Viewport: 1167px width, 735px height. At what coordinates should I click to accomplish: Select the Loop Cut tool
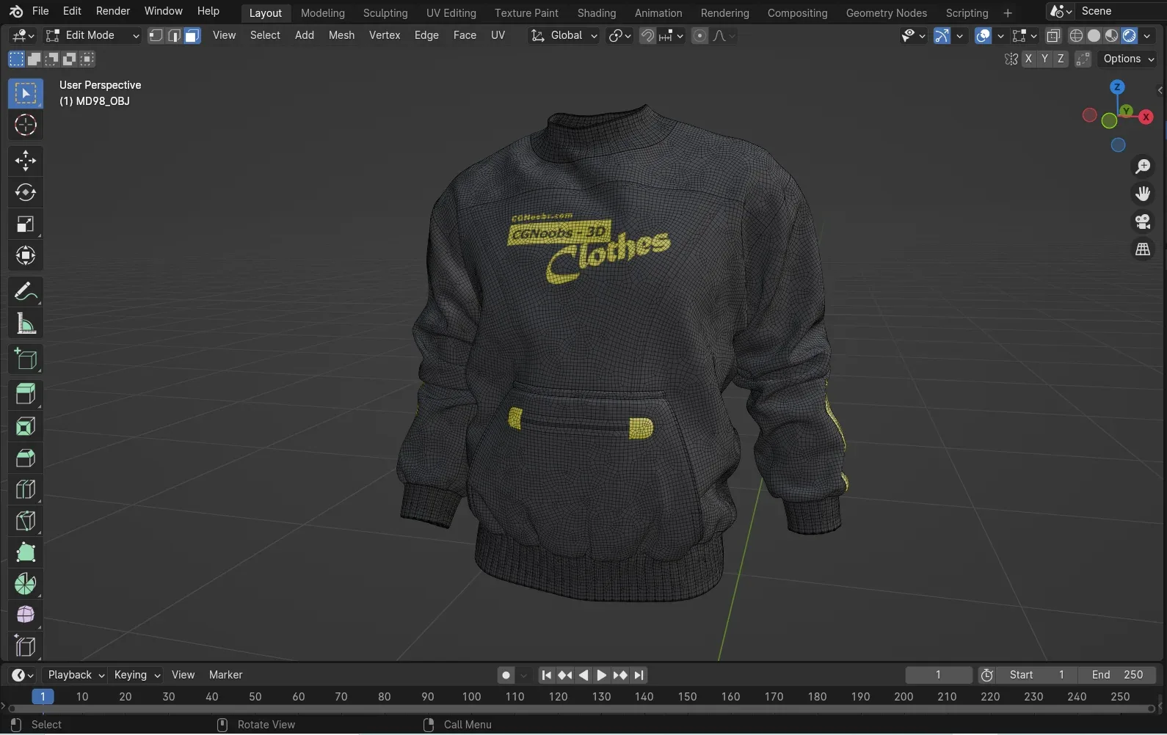click(26, 489)
